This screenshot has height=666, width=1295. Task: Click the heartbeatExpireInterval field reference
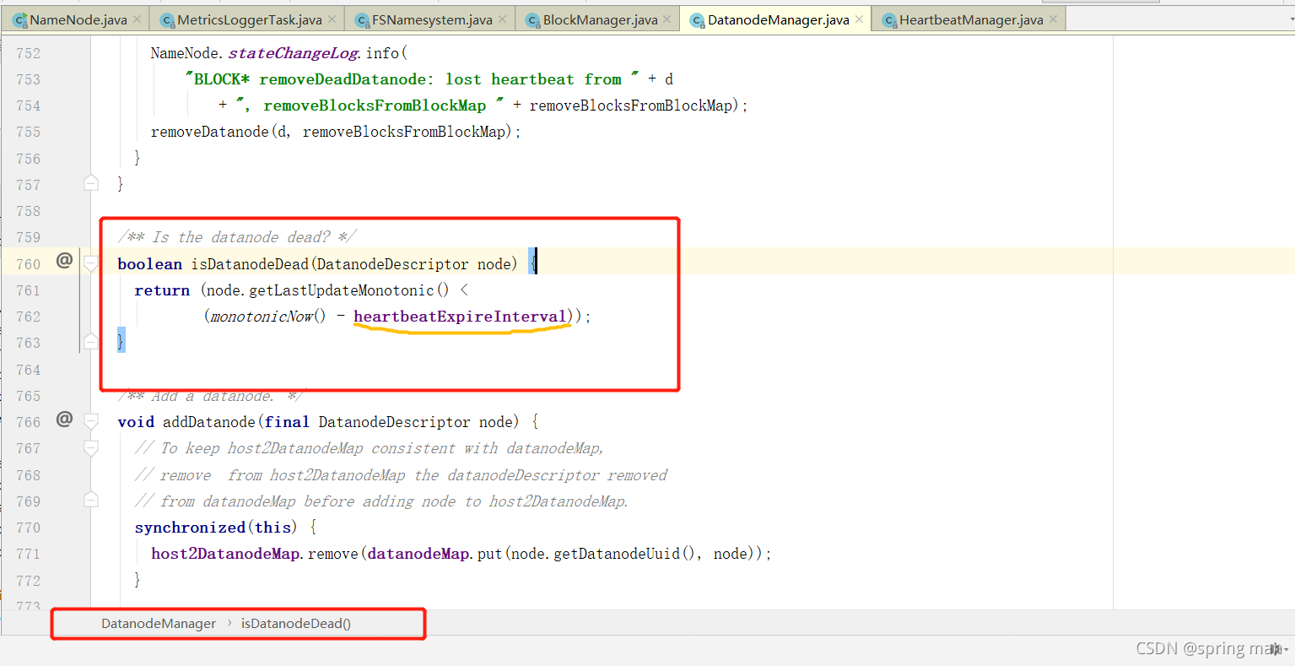460,317
